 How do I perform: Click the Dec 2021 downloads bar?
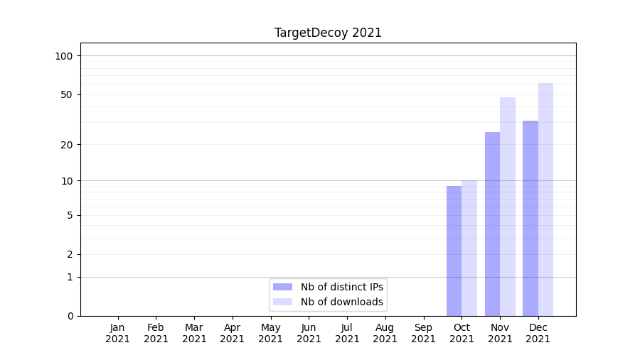[545, 199]
